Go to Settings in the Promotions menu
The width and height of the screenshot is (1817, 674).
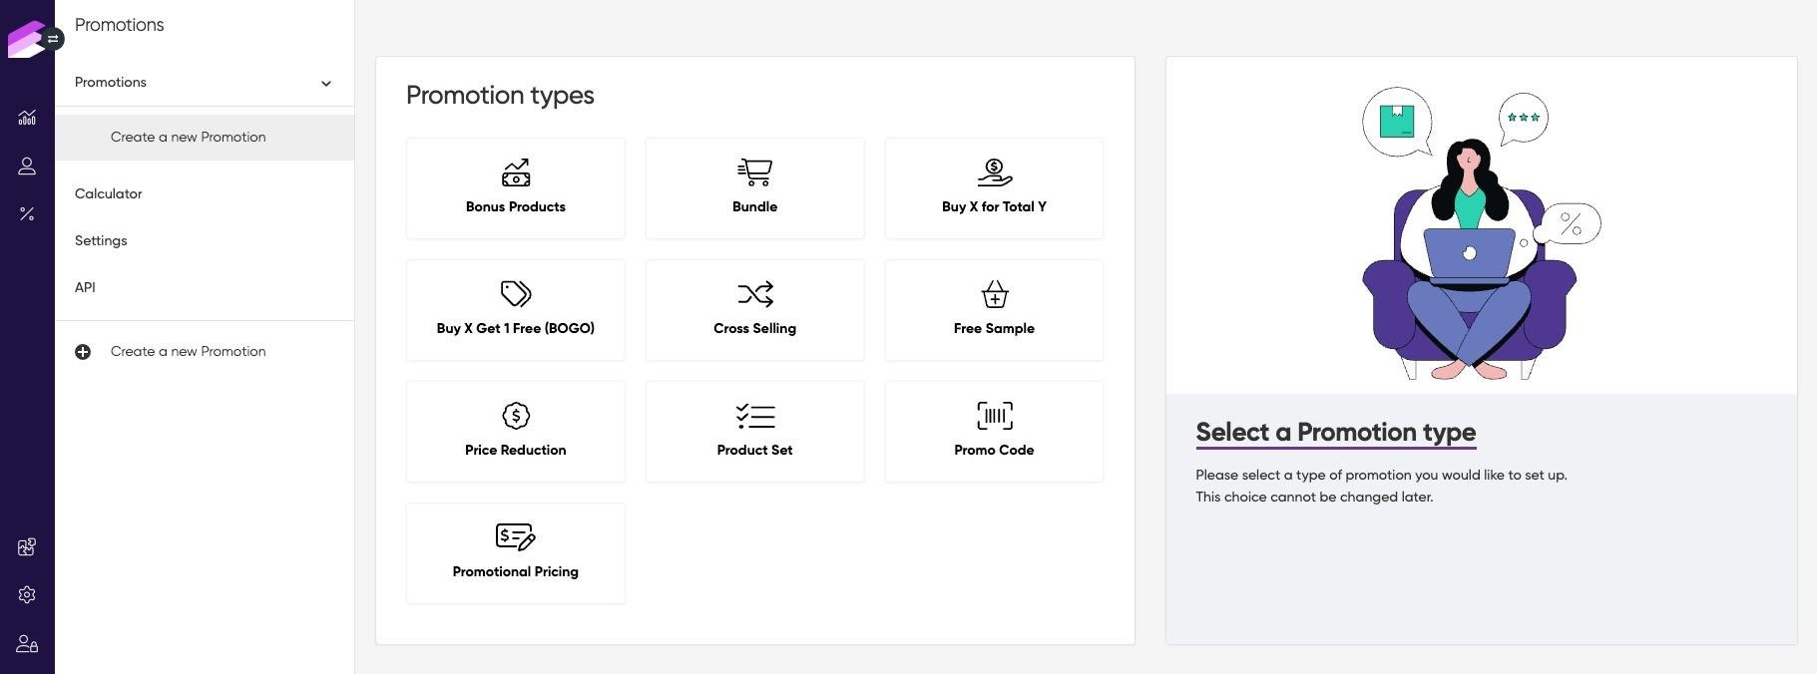pos(101,240)
